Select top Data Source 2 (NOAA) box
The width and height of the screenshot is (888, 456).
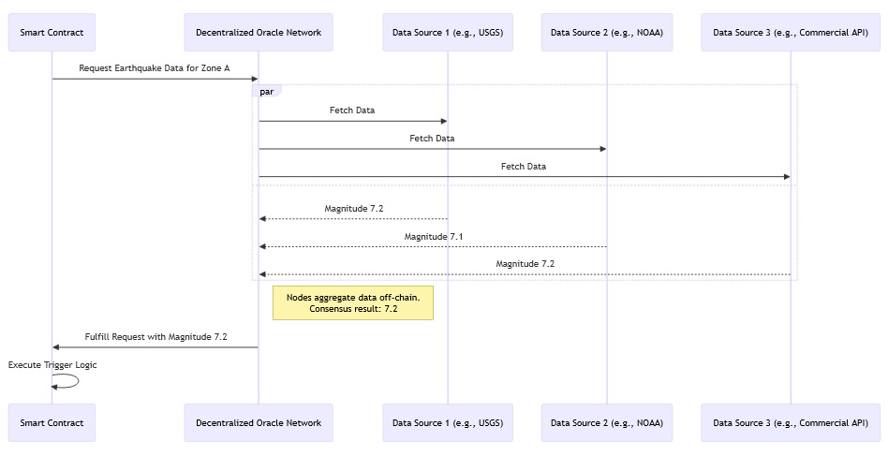coord(606,33)
